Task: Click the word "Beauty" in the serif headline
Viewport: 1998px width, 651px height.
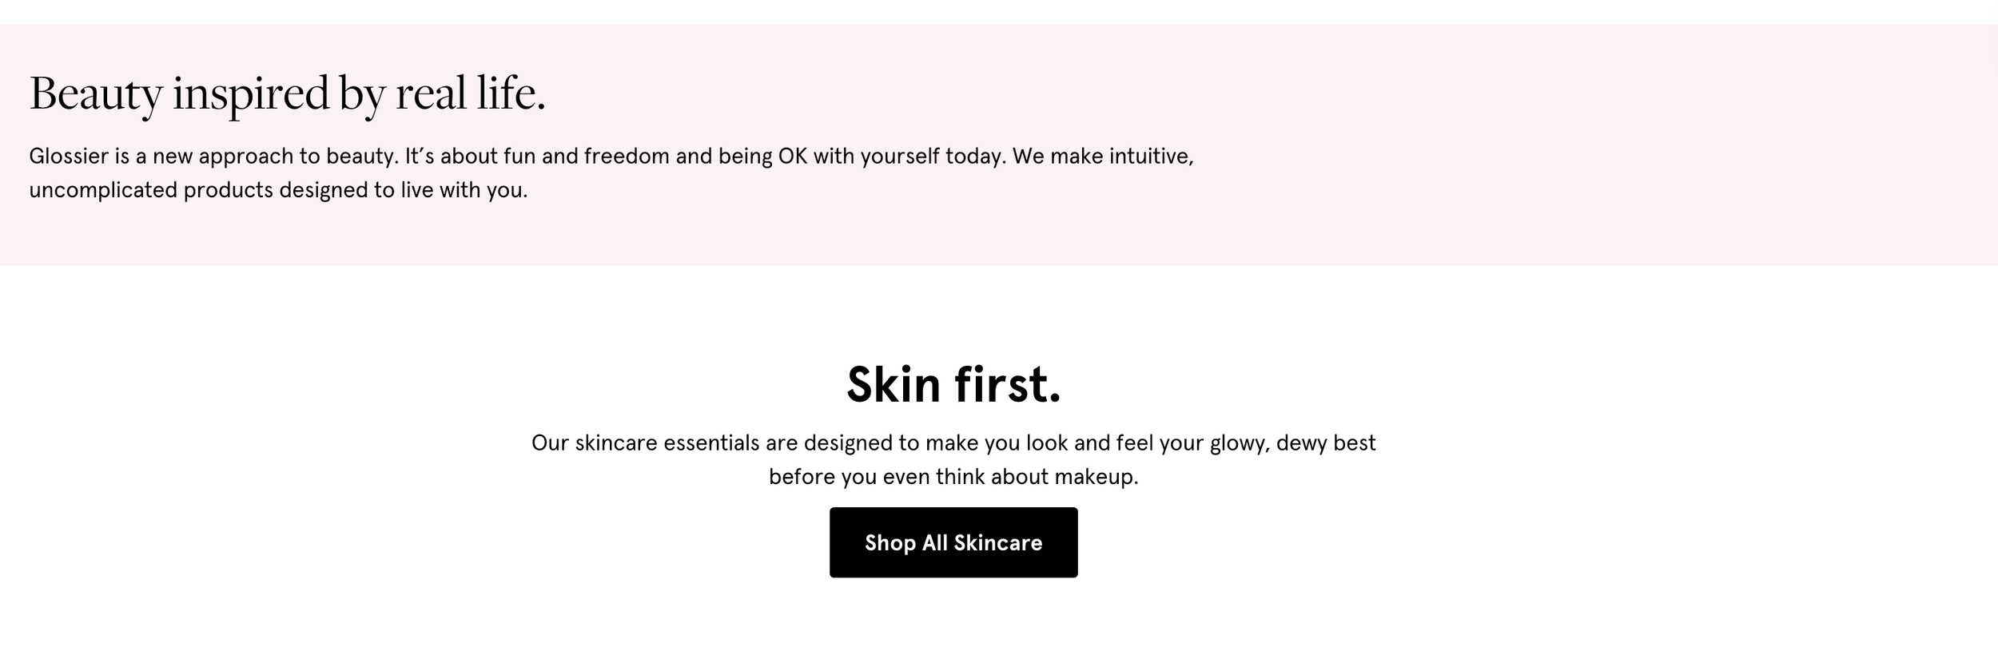Action: click(96, 93)
